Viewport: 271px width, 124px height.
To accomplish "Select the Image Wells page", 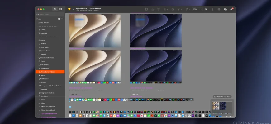I will (x=50, y=68).
